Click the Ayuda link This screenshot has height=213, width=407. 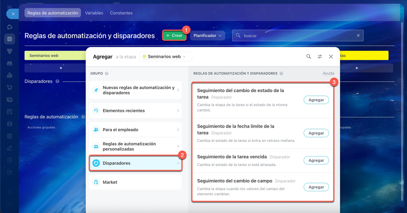(x=328, y=73)
